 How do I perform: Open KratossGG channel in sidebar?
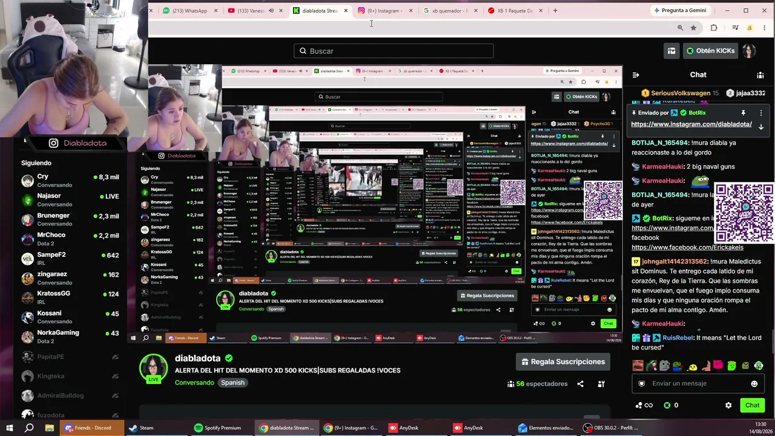click(70, 297)
